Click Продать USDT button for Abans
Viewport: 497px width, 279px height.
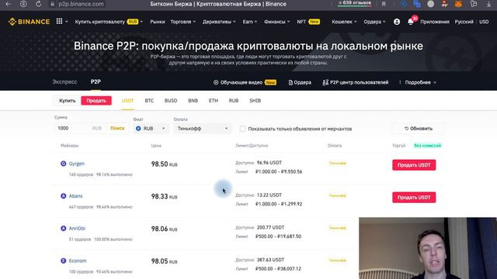tap(414, 197)
